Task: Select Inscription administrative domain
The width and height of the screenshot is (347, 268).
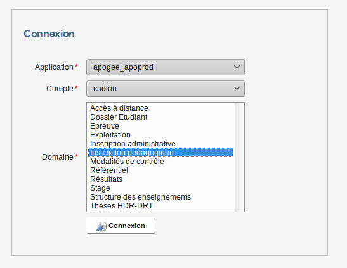Action: point(161,144)
